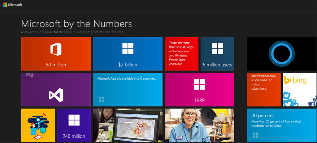Click the 1989 label text

[x=200, y=100]
